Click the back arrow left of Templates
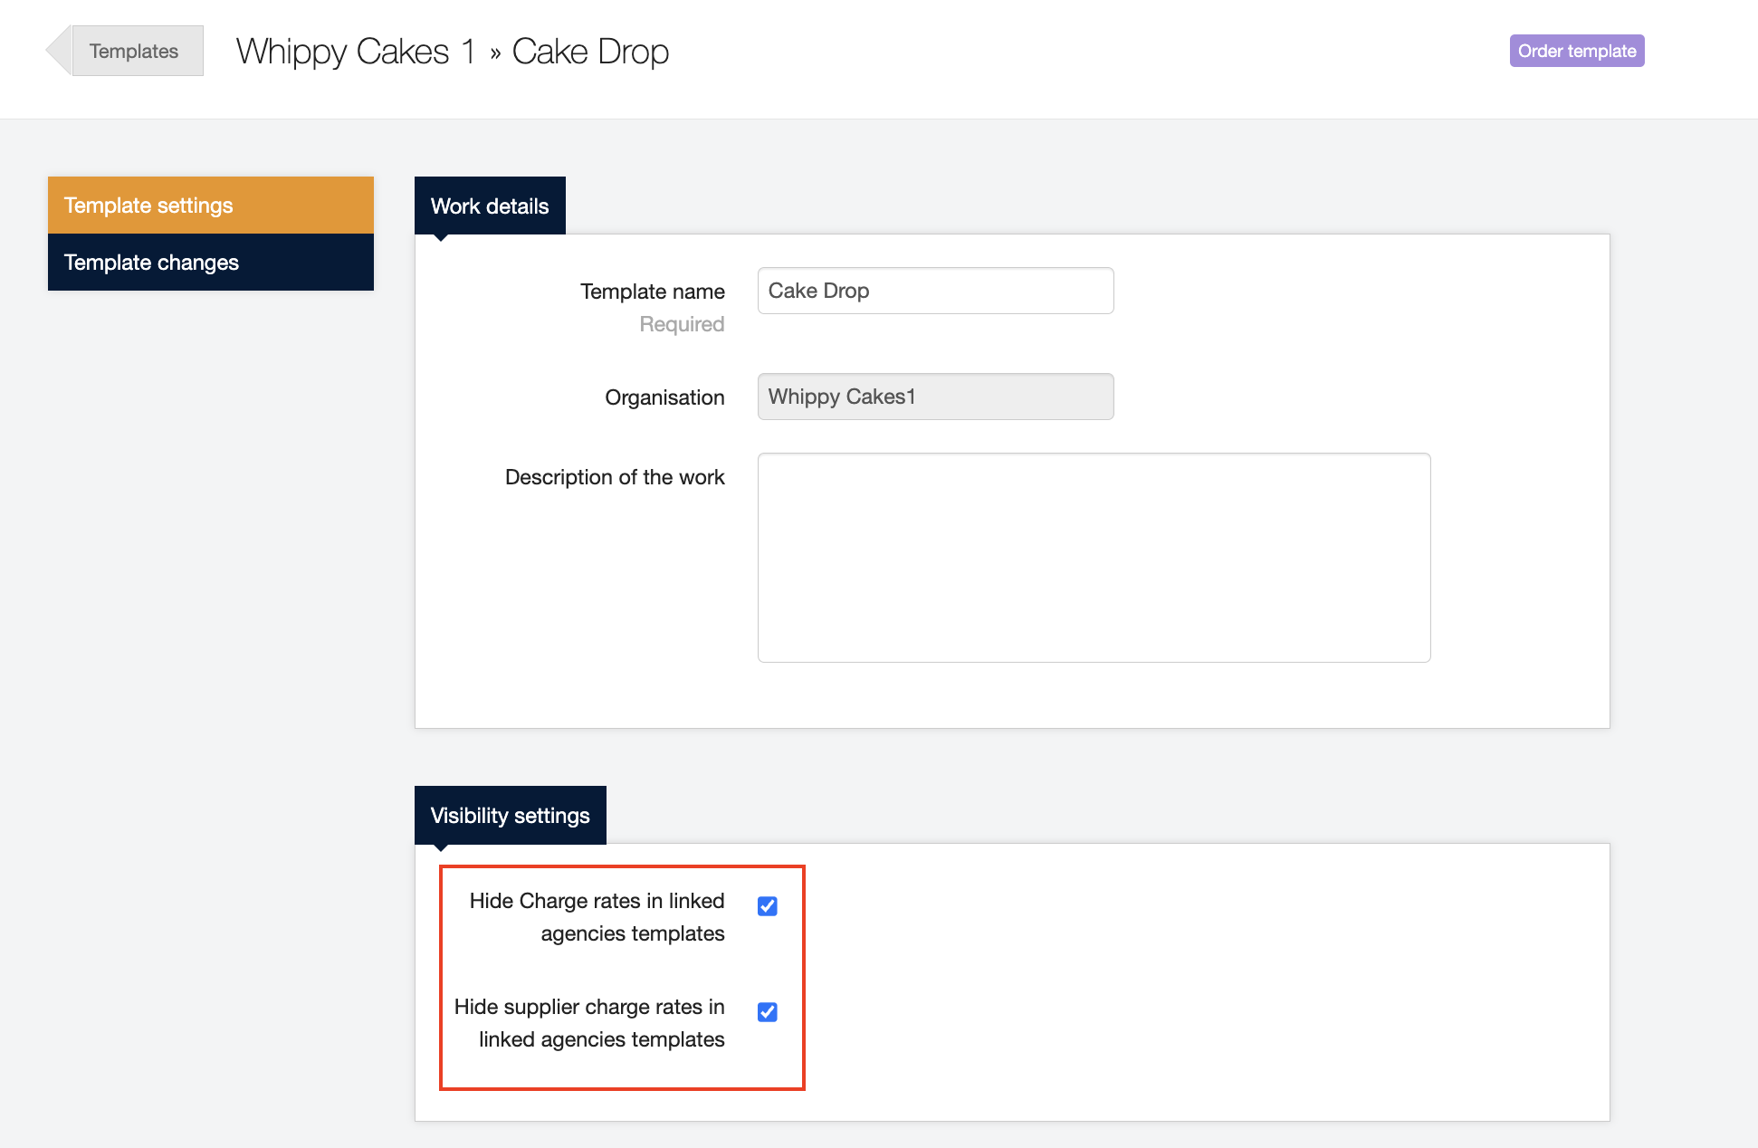The width and height of the screenshot is (1758, 1148). (x=59, y=51)
